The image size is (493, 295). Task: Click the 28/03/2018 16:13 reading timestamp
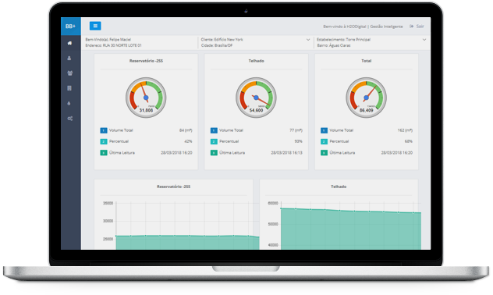point(286,153)
